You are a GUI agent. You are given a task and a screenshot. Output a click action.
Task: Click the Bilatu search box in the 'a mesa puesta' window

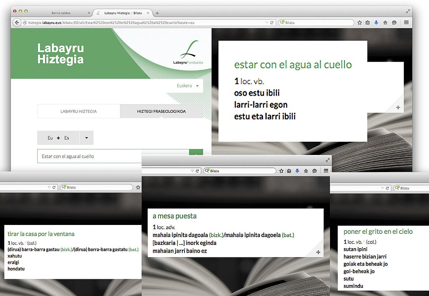click(x=240, y=171)
